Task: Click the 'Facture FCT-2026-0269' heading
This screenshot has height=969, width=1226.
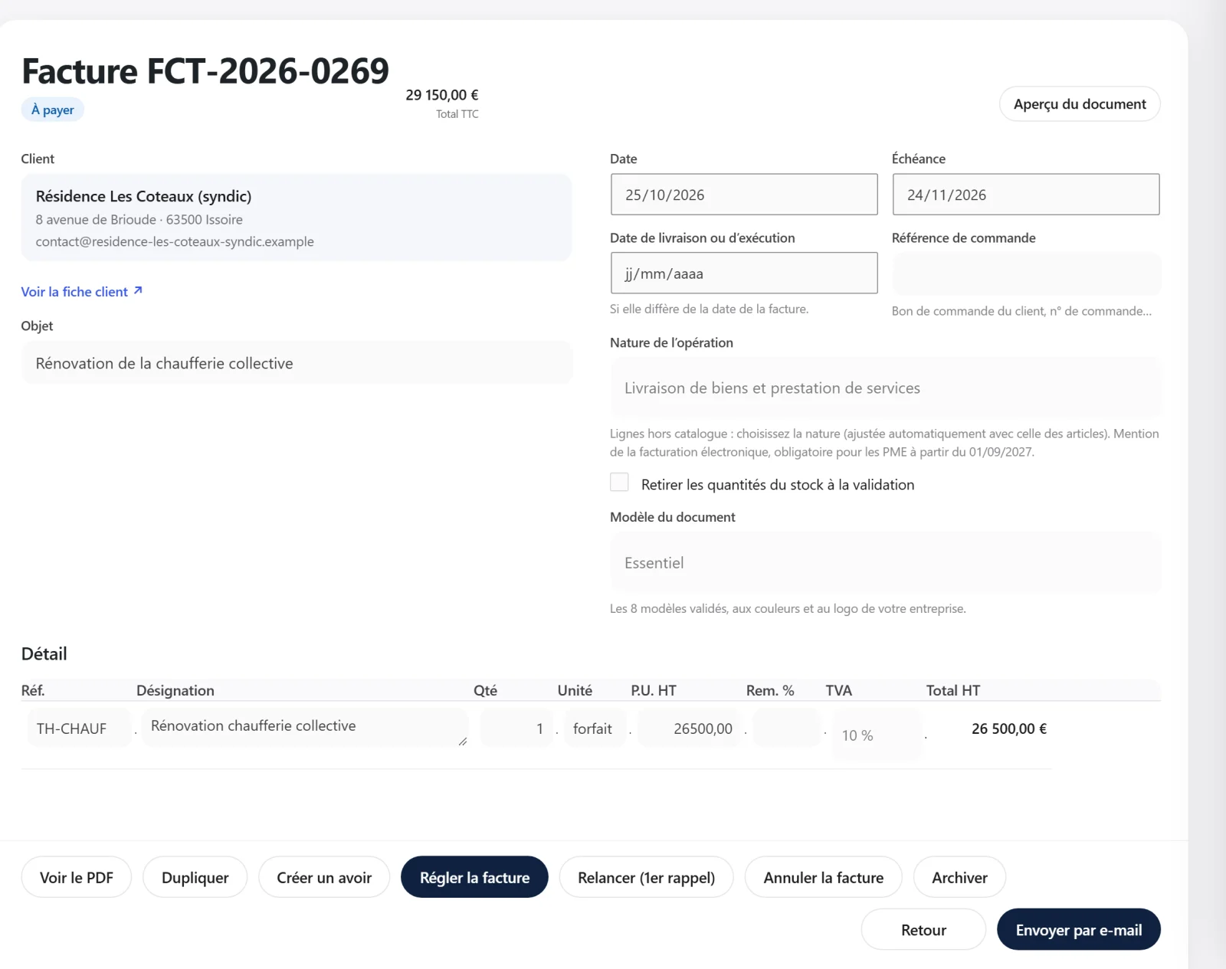Action: (x=205, y=71)
